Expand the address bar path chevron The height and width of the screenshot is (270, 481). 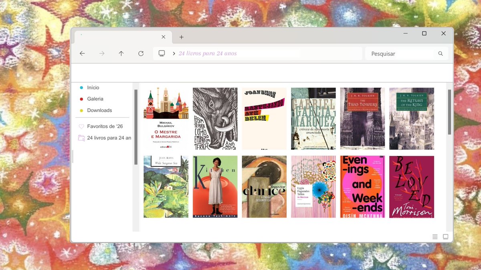click(174, 53)
